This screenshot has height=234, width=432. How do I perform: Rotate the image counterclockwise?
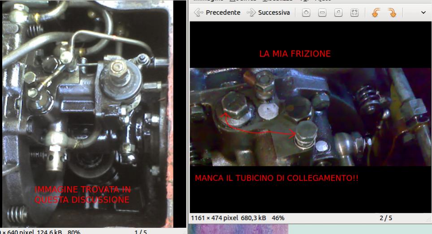tap(376, 13)
